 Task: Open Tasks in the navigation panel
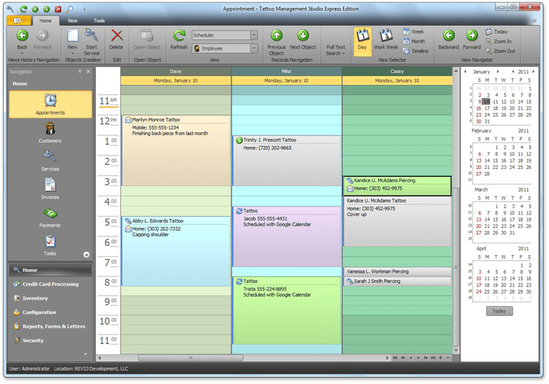tap(50, 246)
